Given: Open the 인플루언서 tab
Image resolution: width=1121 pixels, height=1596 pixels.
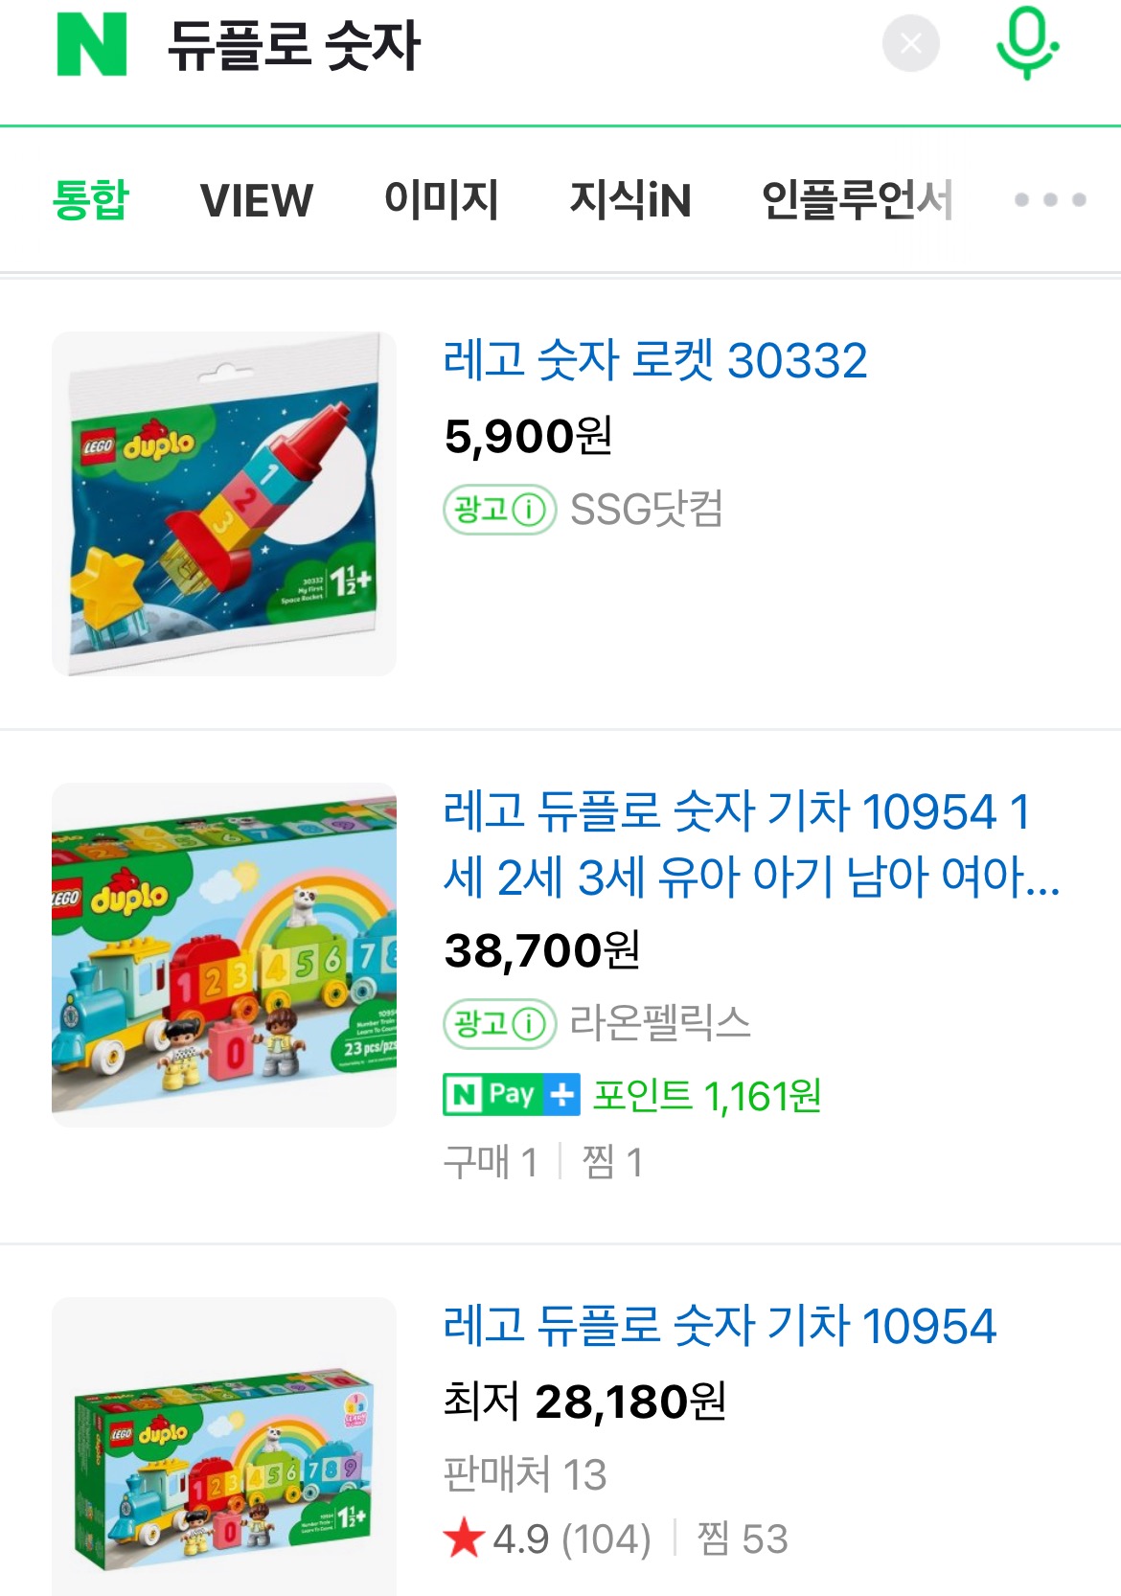Looking at the screenshot, I should click(x=857, y=200).
